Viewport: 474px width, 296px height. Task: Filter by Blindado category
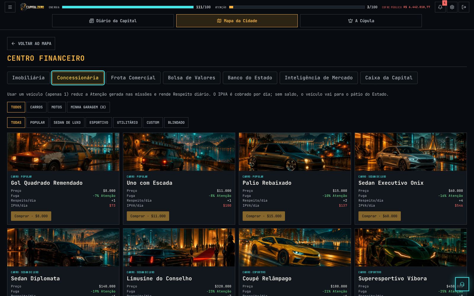[x=176, y=123]
